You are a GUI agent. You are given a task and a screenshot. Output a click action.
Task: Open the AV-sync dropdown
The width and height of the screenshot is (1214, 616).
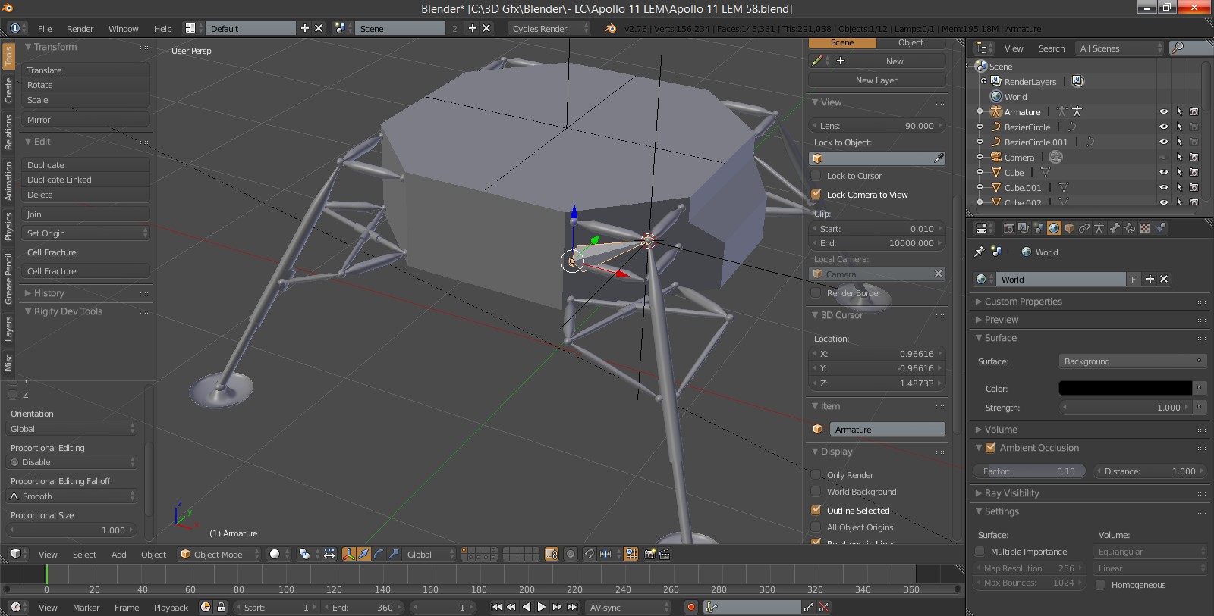click(x=628, y=607)
